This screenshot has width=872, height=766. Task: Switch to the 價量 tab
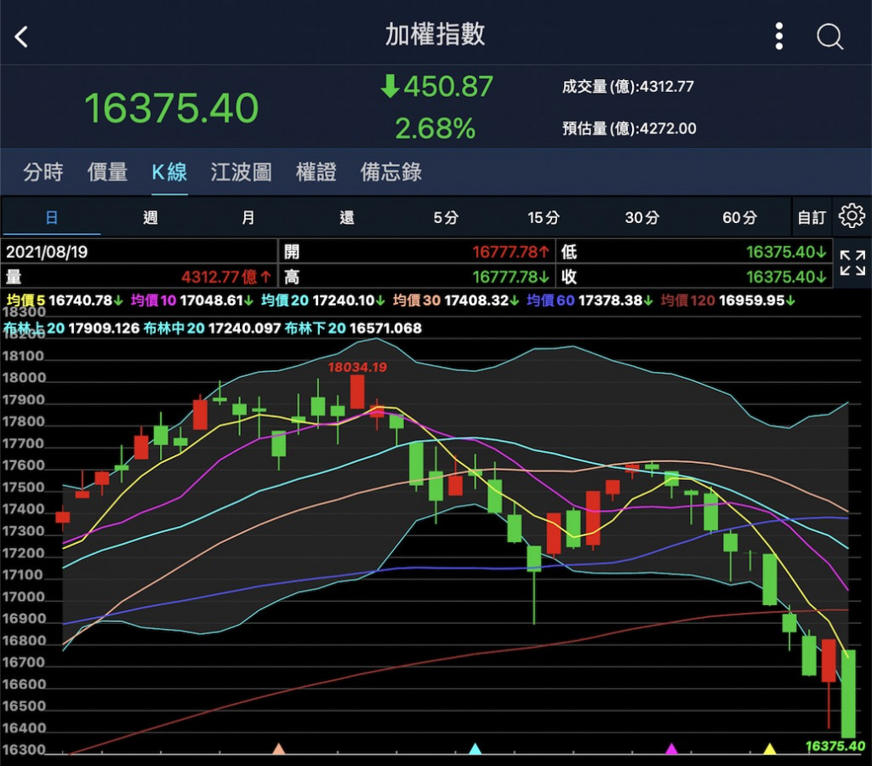(x=107, y=172)
